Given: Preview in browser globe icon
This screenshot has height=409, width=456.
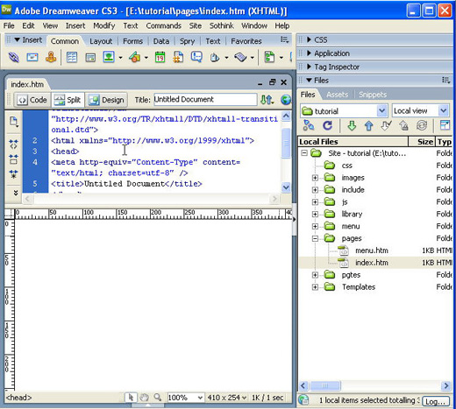Looking at the screenshot, I should pyautogui.click(x=286, y=100).
